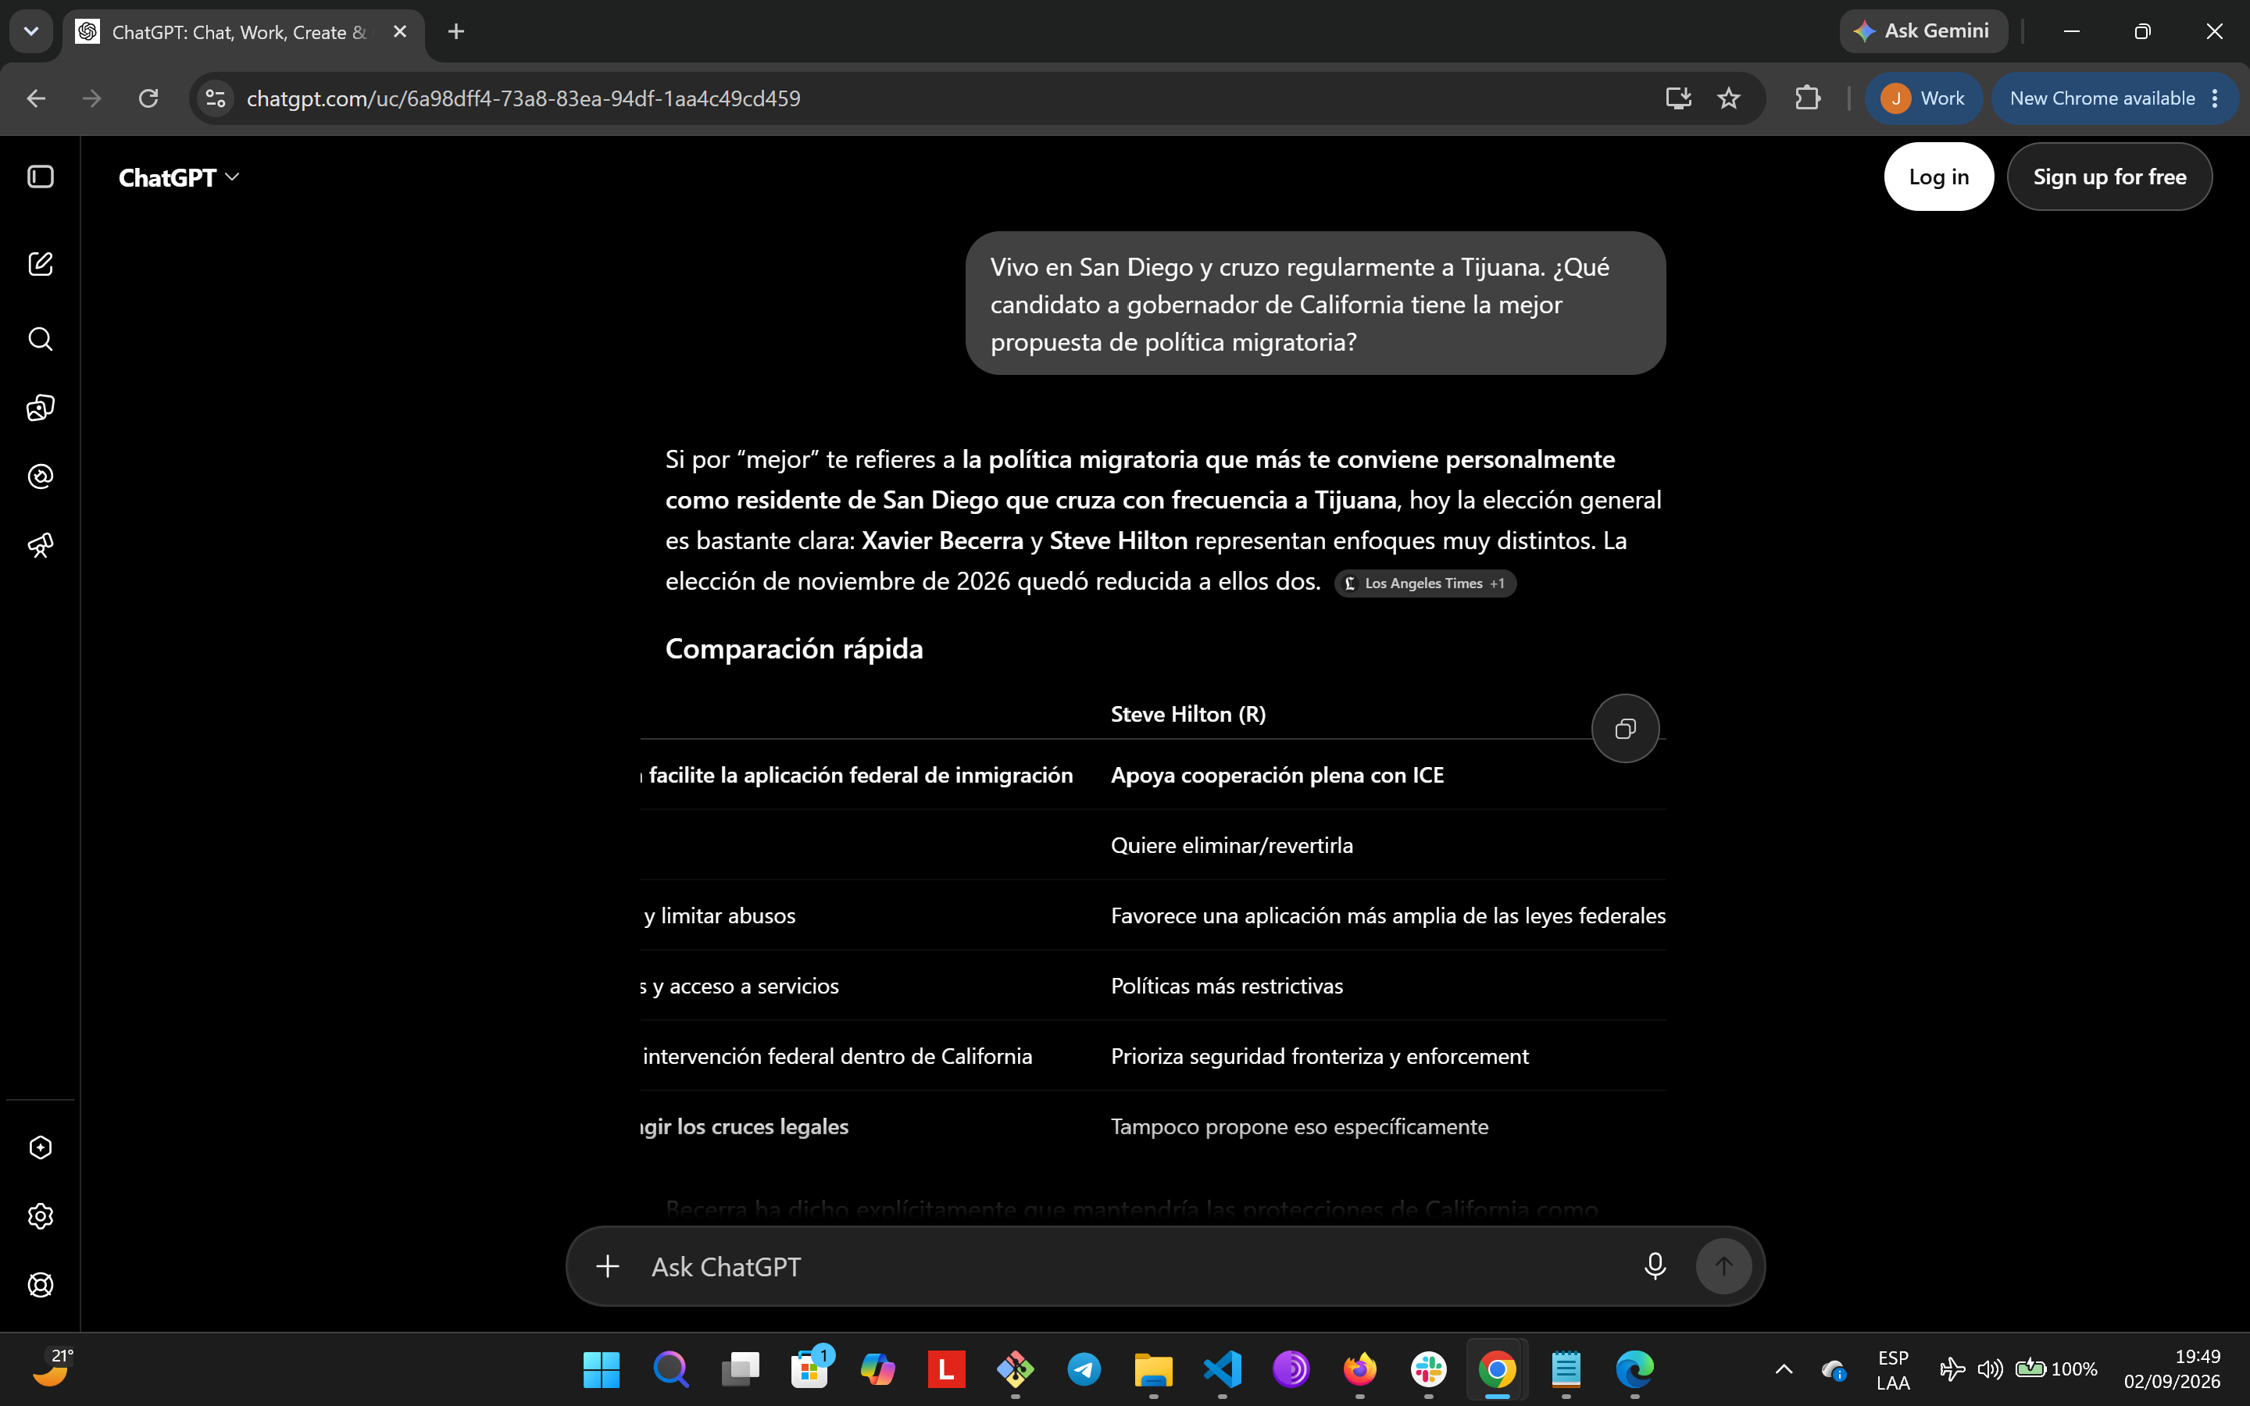Launch Copilot from the taskbar
This screenshot has height=1406, width=2250.
(877, 1369)
